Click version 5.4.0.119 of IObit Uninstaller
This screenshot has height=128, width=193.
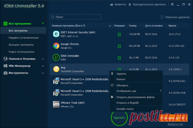pos(174,57)
